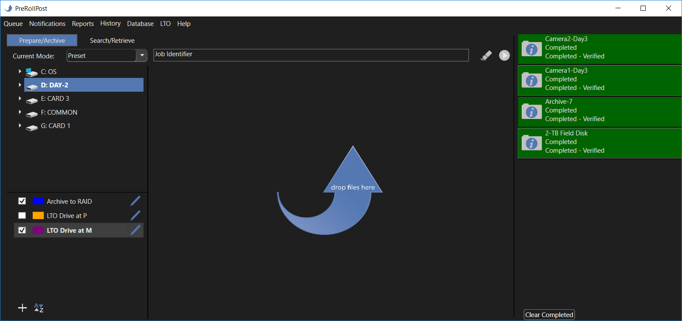The width and height of the screenshot is (682, 321).
Task: Open the LTO menu
Action: click(165, 24)
